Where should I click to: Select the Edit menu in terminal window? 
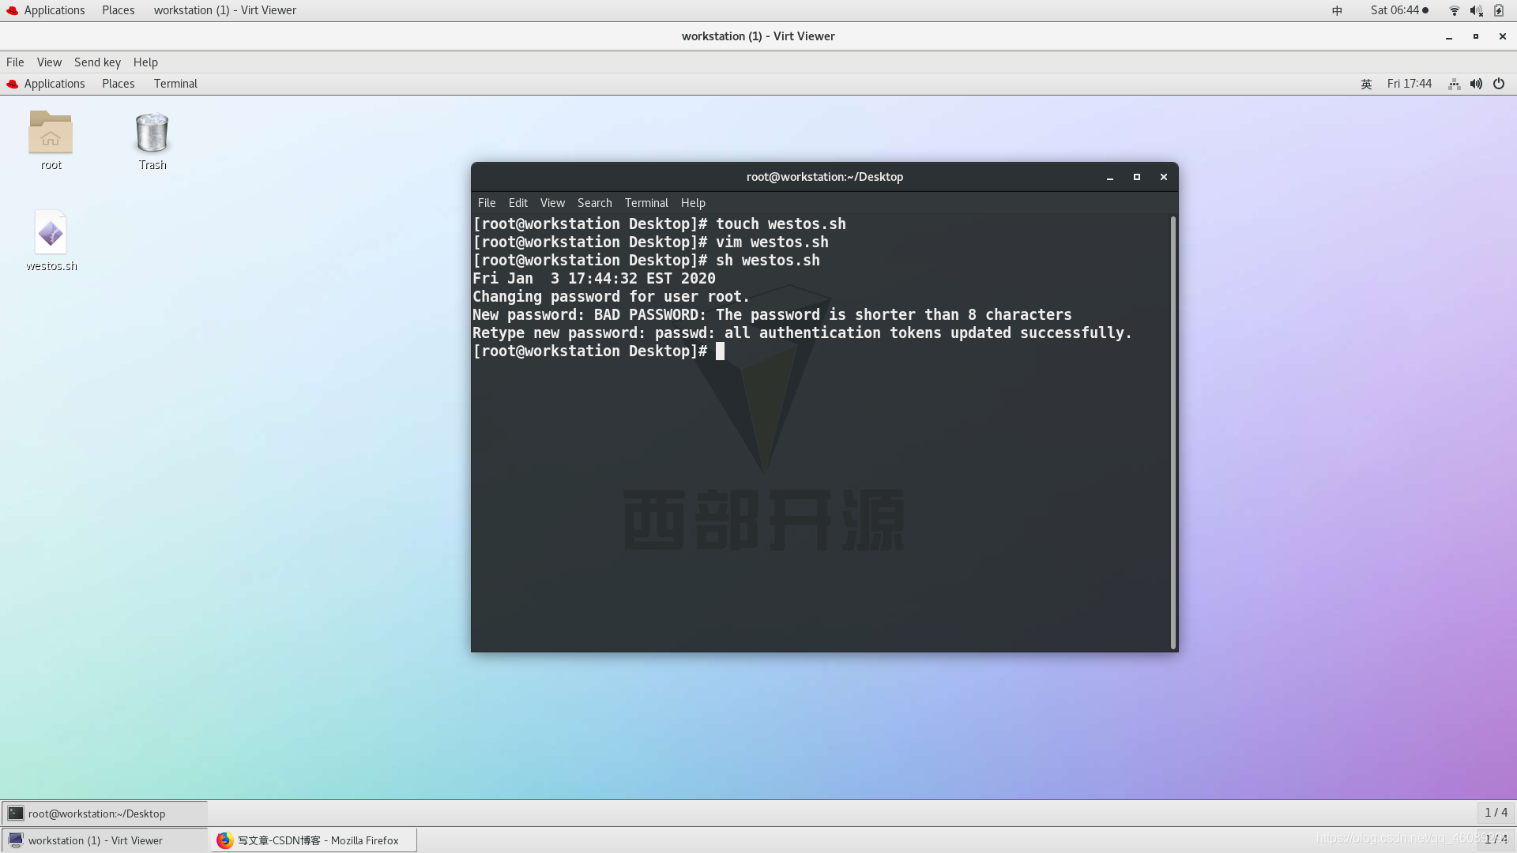point(518,202)
